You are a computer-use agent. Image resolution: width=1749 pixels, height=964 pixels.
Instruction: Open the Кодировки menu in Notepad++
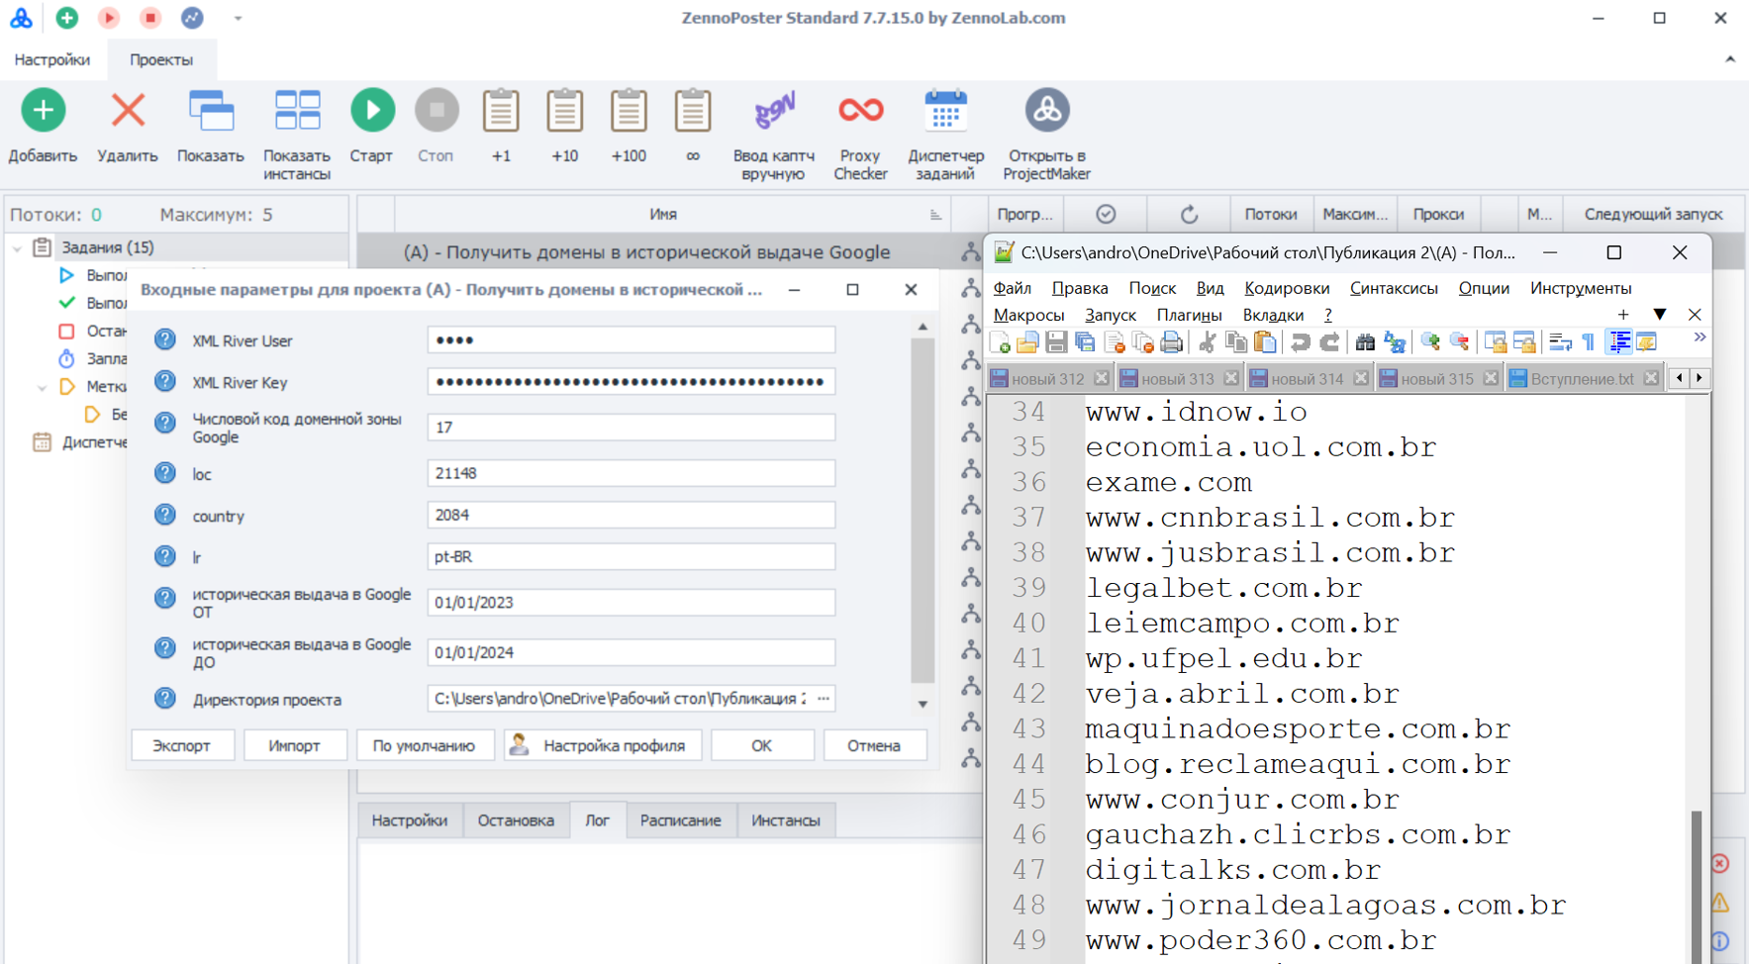(x=1287, y=288)
